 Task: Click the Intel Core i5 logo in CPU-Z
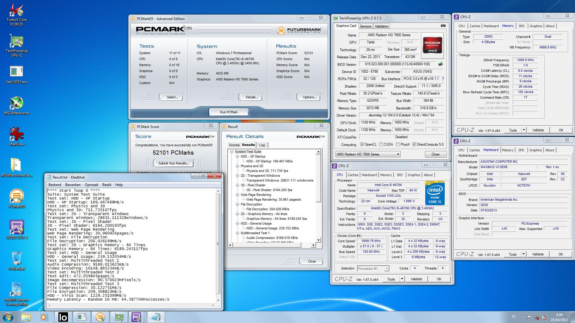pyautogui.click(x=435, y=193)
